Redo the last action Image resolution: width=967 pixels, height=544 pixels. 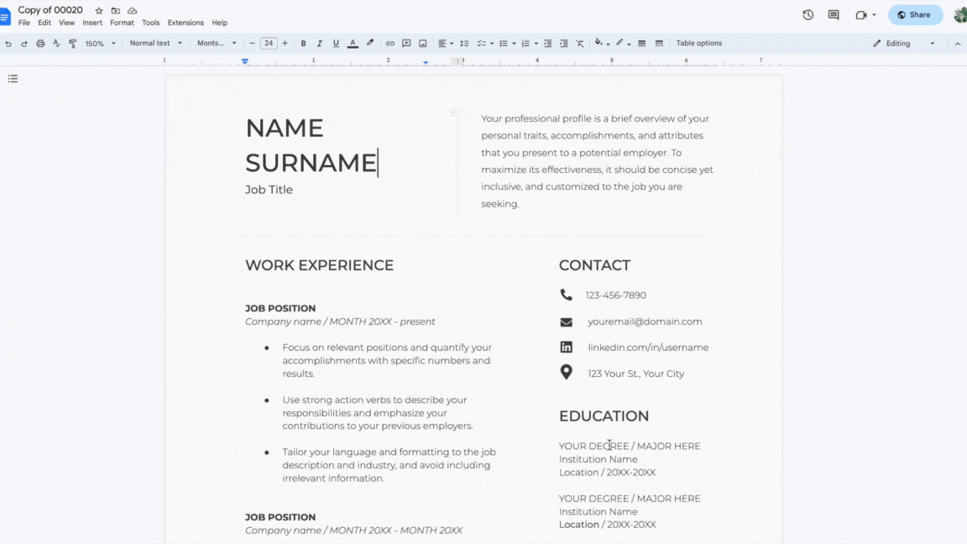pyautogui.click(x=24, y=43)
